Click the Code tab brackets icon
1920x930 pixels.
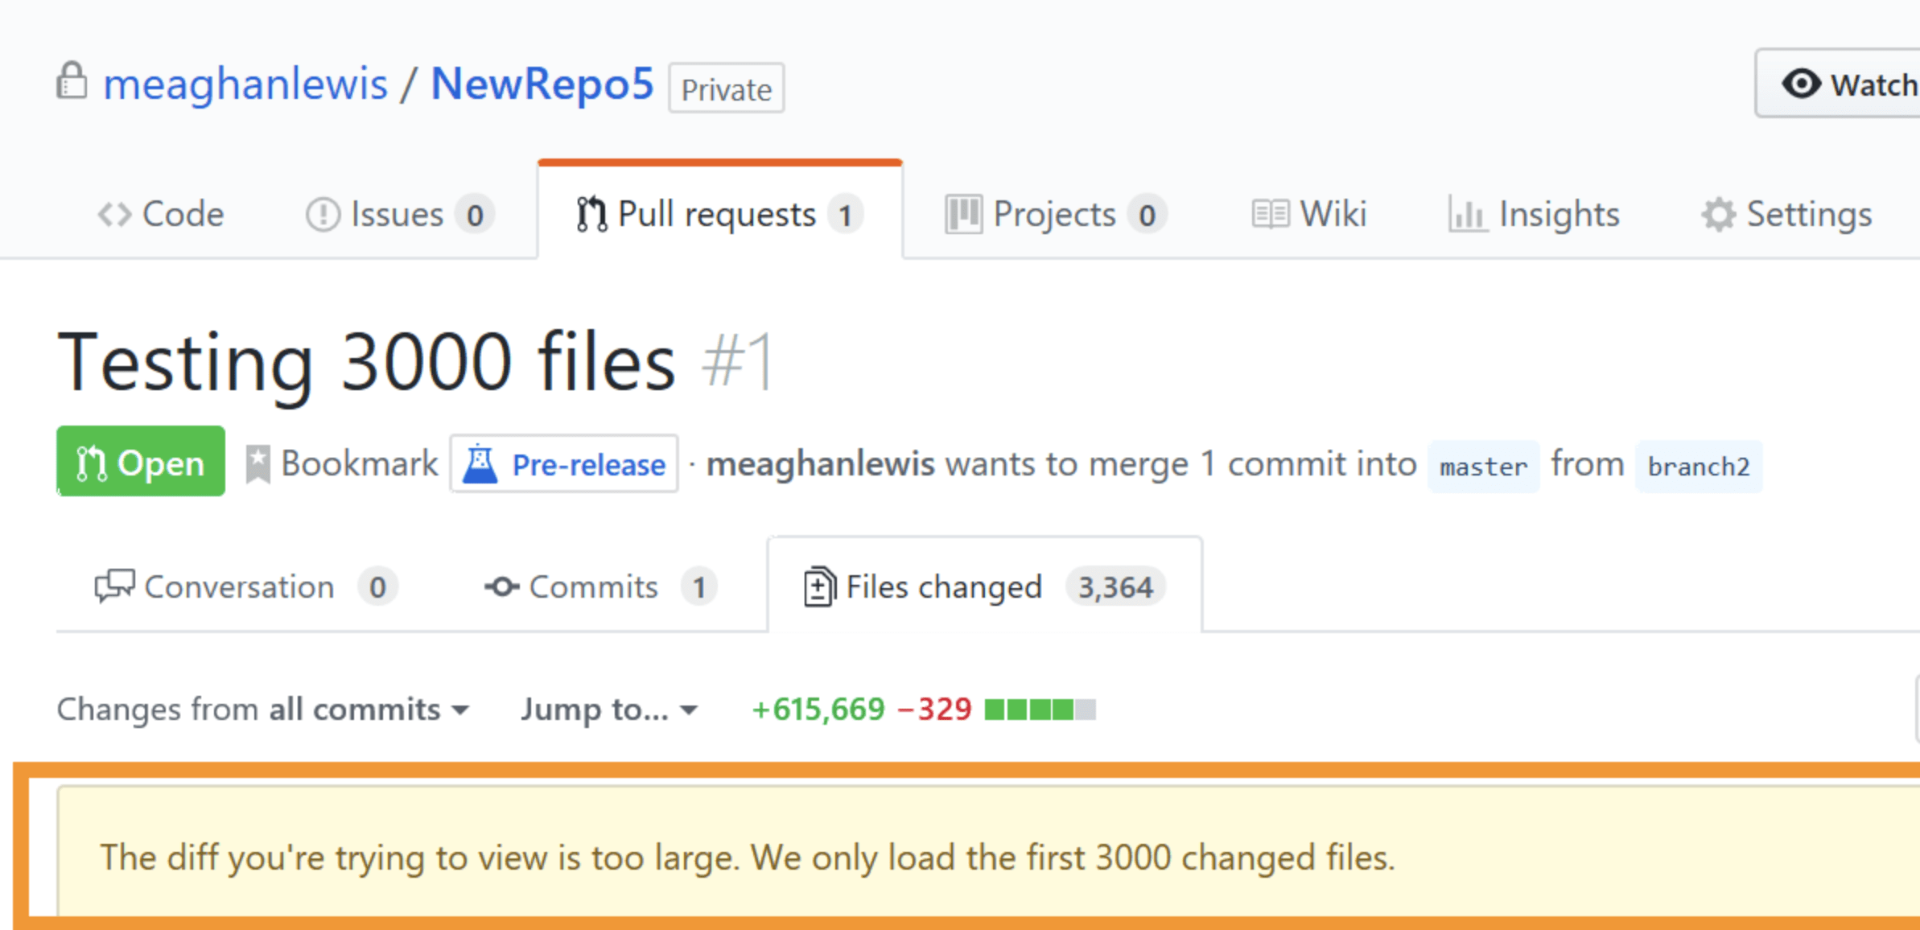tap(114, 215)
